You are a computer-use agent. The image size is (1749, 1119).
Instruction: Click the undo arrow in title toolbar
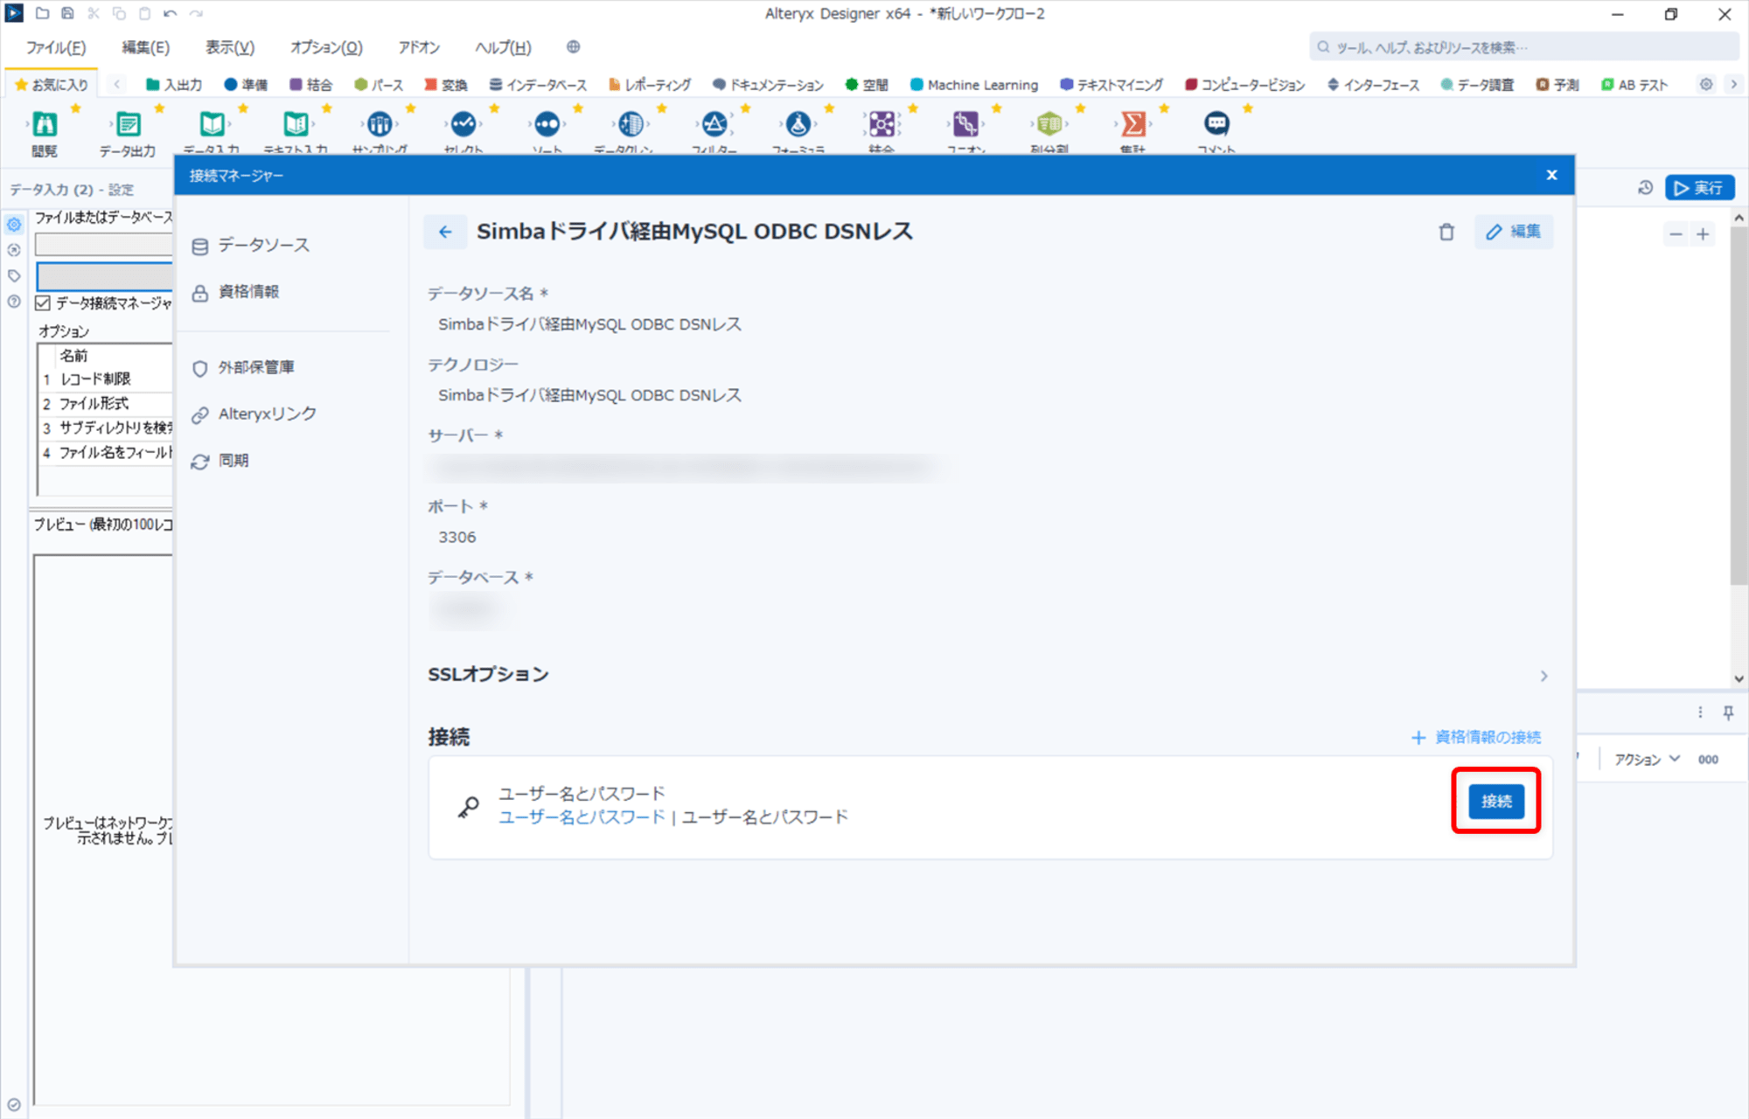tap(171, 14)
